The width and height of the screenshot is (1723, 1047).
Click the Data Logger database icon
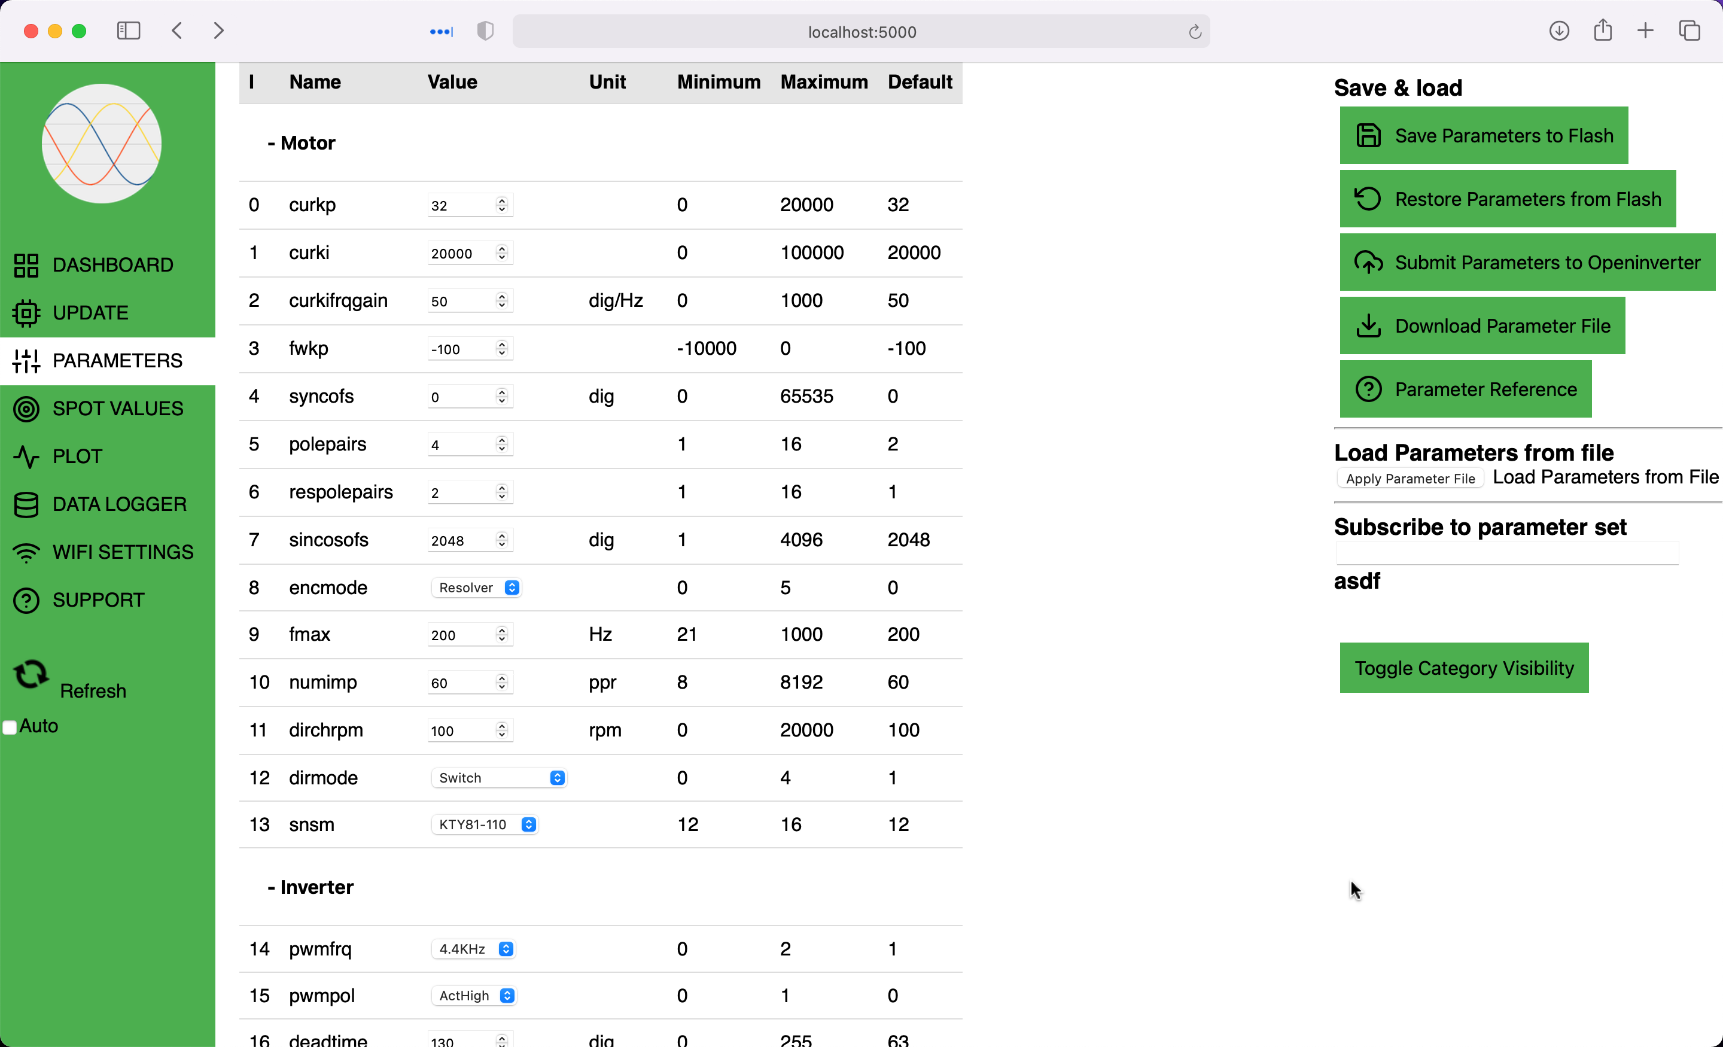point(26,504)
